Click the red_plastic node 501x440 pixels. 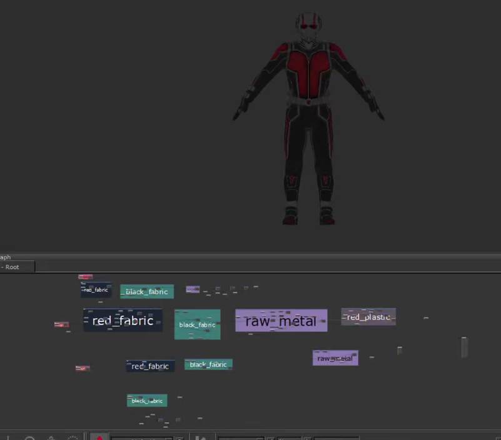point(368,317)
